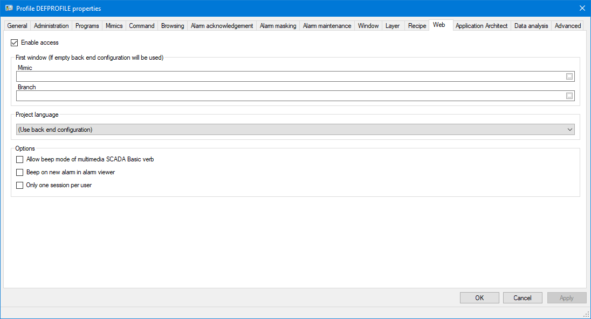
Task: Enable Allow beep mode of multimedia verb
Action: tap(20, 160)
